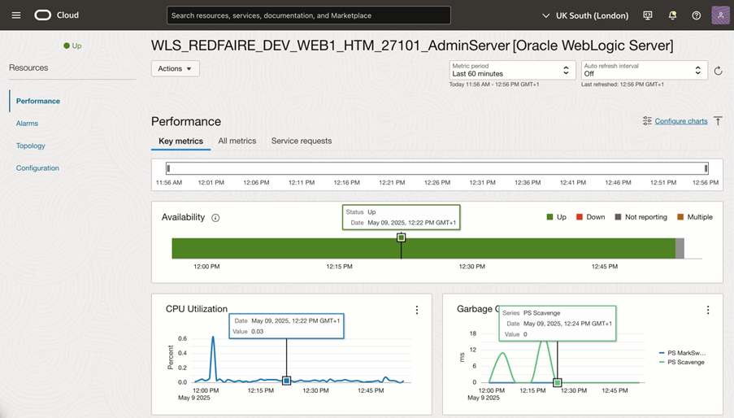Screen dimensions: 734x418
Task: Open the notifications bell
Action: pyautogui.click(x=672, y=15)
